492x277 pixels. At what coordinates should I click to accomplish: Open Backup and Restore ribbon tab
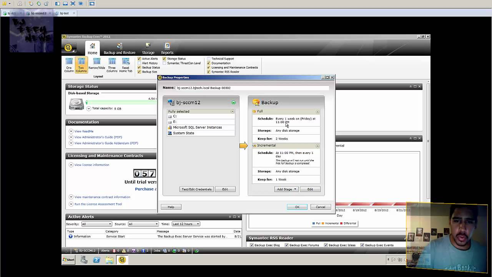[x=120, y=48]
